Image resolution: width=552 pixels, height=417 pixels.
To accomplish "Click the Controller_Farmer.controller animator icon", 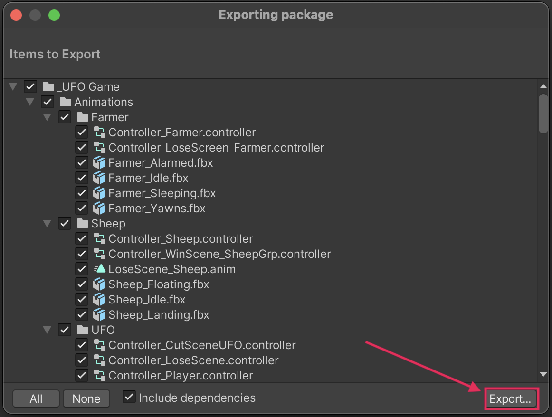I will coord(99,133).
